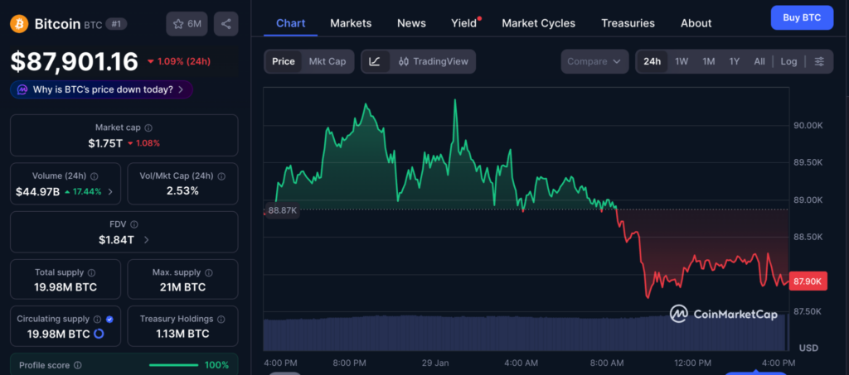Viewport: 849px width, 375px height.
Task: Open the Market Cycles tab
Action: (538, 23)
